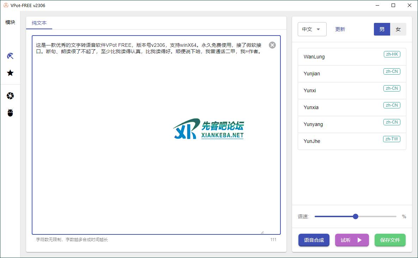
Task: Click the play triangle on 试听 button
Action: tap(359, 240)
